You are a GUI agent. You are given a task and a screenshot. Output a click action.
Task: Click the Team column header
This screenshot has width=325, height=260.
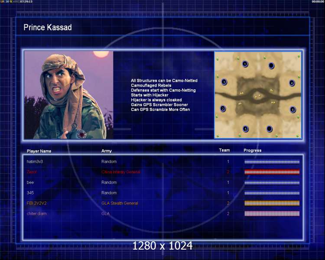tap(224, 150)
